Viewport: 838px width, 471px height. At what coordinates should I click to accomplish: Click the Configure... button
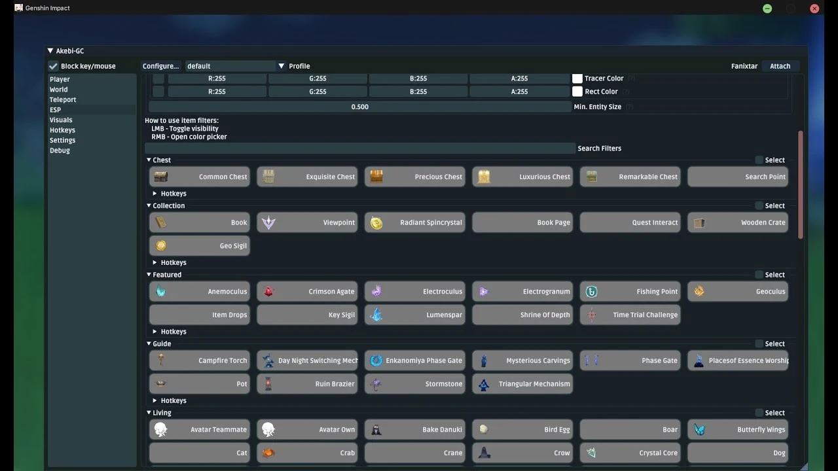(x=161, y=66)
